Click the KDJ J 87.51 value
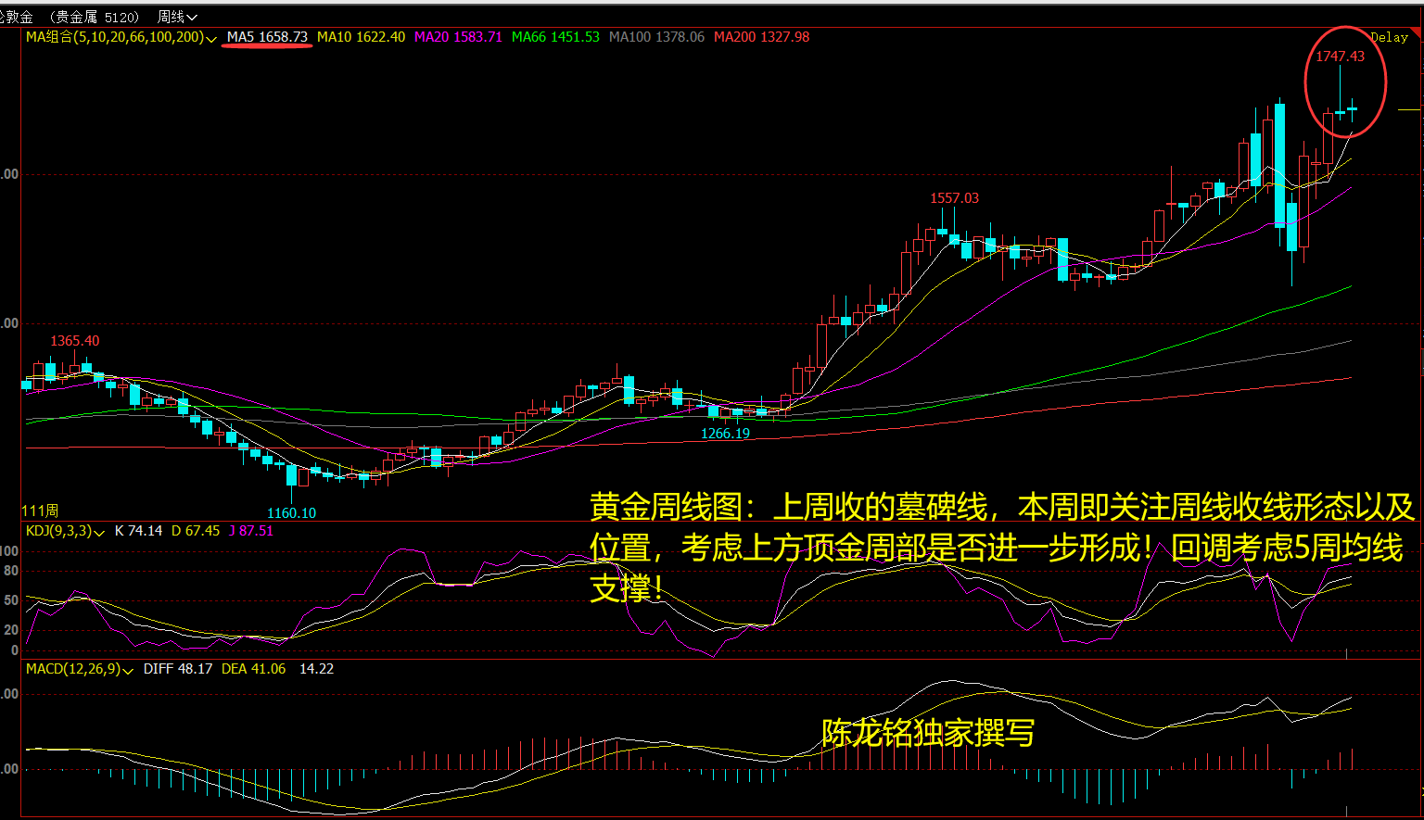The height and width of the screenshot is (820, 1424). [x=251, y=531]
